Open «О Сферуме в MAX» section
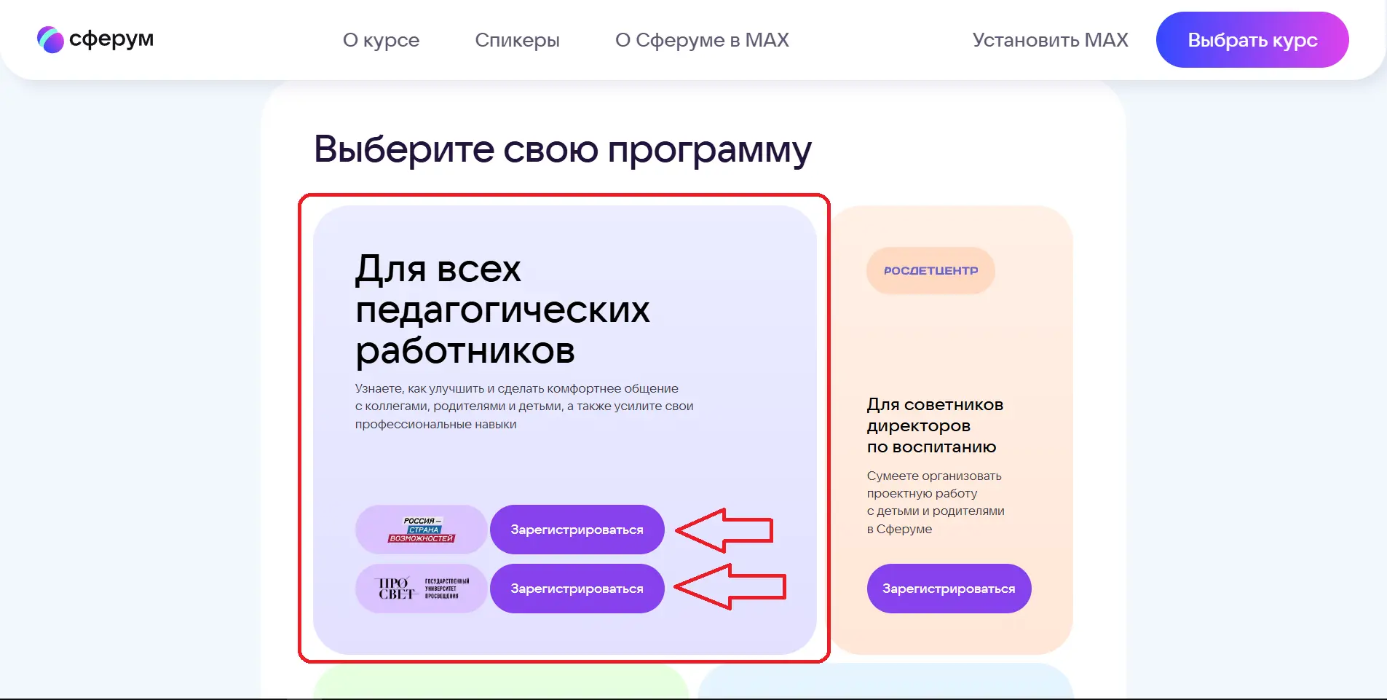 (702, 40)
